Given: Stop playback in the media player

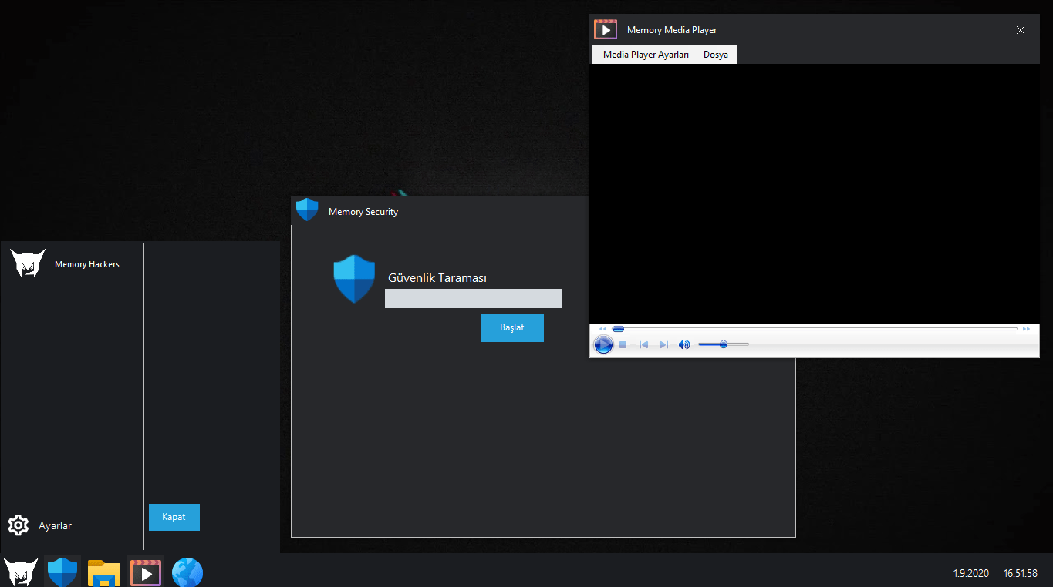Looking at the screenshot, I should (x=623, y=344).
